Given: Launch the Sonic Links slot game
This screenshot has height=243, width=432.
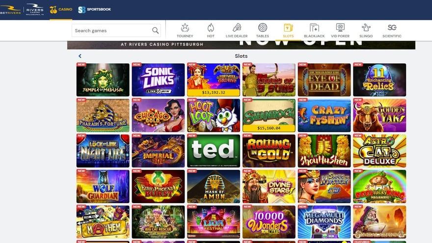Looking at the screenshot, I should 158,80.
